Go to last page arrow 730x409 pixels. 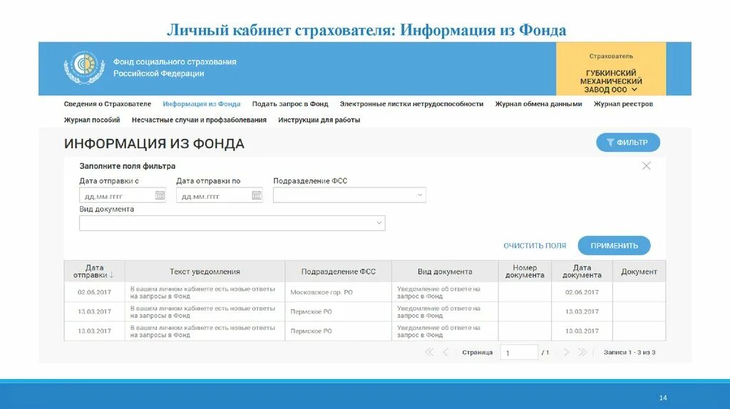582,352
